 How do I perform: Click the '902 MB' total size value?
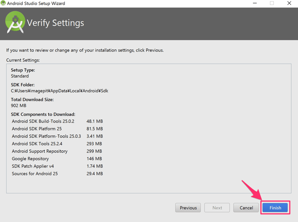(19, 106)
